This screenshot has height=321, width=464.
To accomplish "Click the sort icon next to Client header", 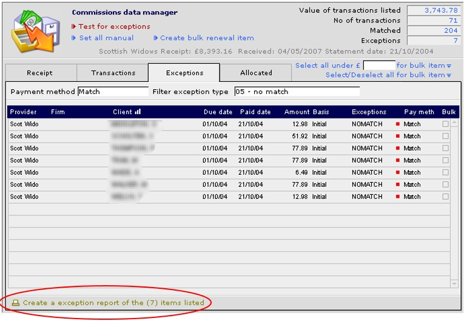I will pyautogui.click(x=138, y=112).
